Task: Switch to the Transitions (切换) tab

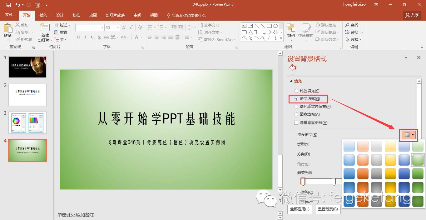Action: 76,15
